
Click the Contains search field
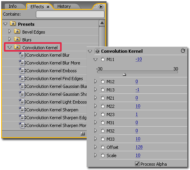pyautogui.click(x=70, y=14)
